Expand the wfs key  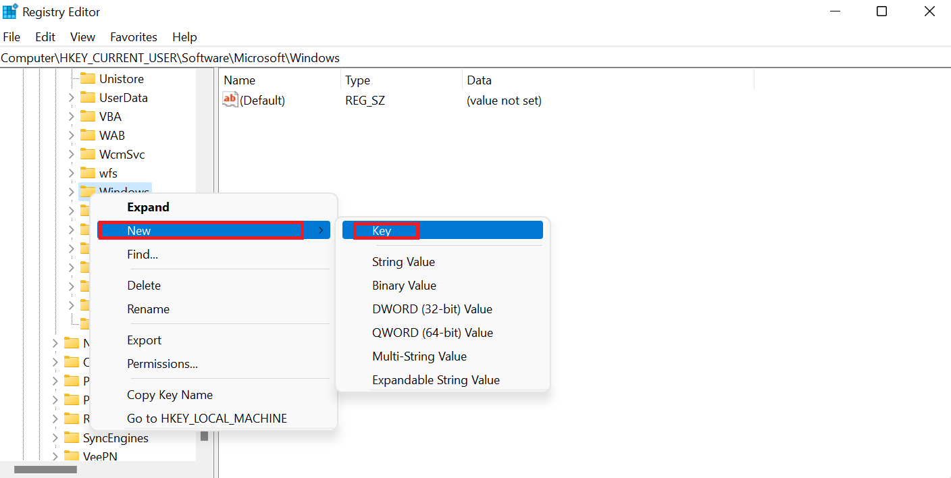[x=72, y=173]
